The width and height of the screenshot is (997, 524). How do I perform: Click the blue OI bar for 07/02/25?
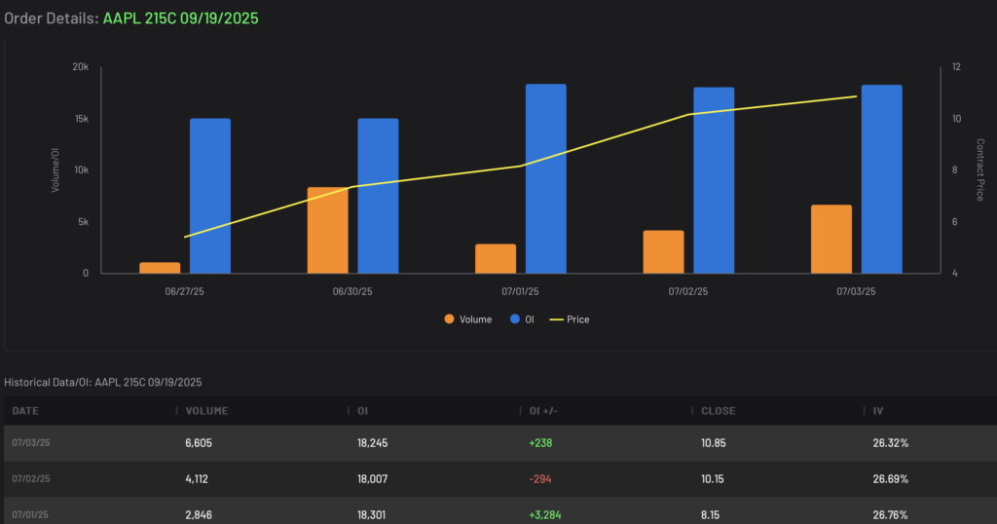click(x=714, y=180)
